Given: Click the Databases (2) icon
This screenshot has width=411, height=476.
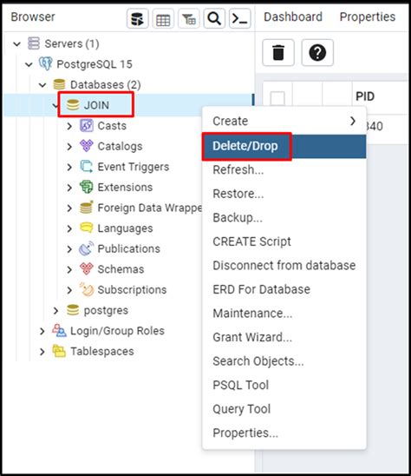Looking at the screenshot, I should tap(59, 84).
